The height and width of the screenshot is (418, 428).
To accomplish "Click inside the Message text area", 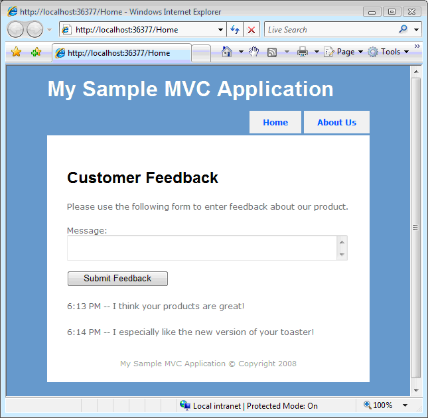I will point(202,248).
